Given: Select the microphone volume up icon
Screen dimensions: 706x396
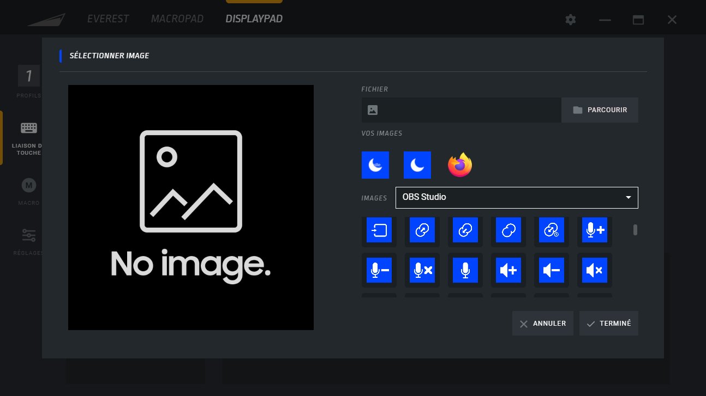Looking at the screenshot, I should (x=594, y=230).
